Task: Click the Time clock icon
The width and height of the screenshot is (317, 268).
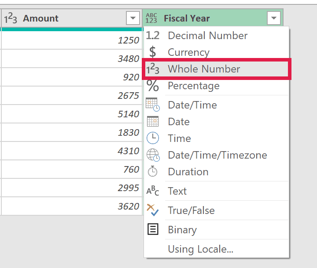Action: 153,138
